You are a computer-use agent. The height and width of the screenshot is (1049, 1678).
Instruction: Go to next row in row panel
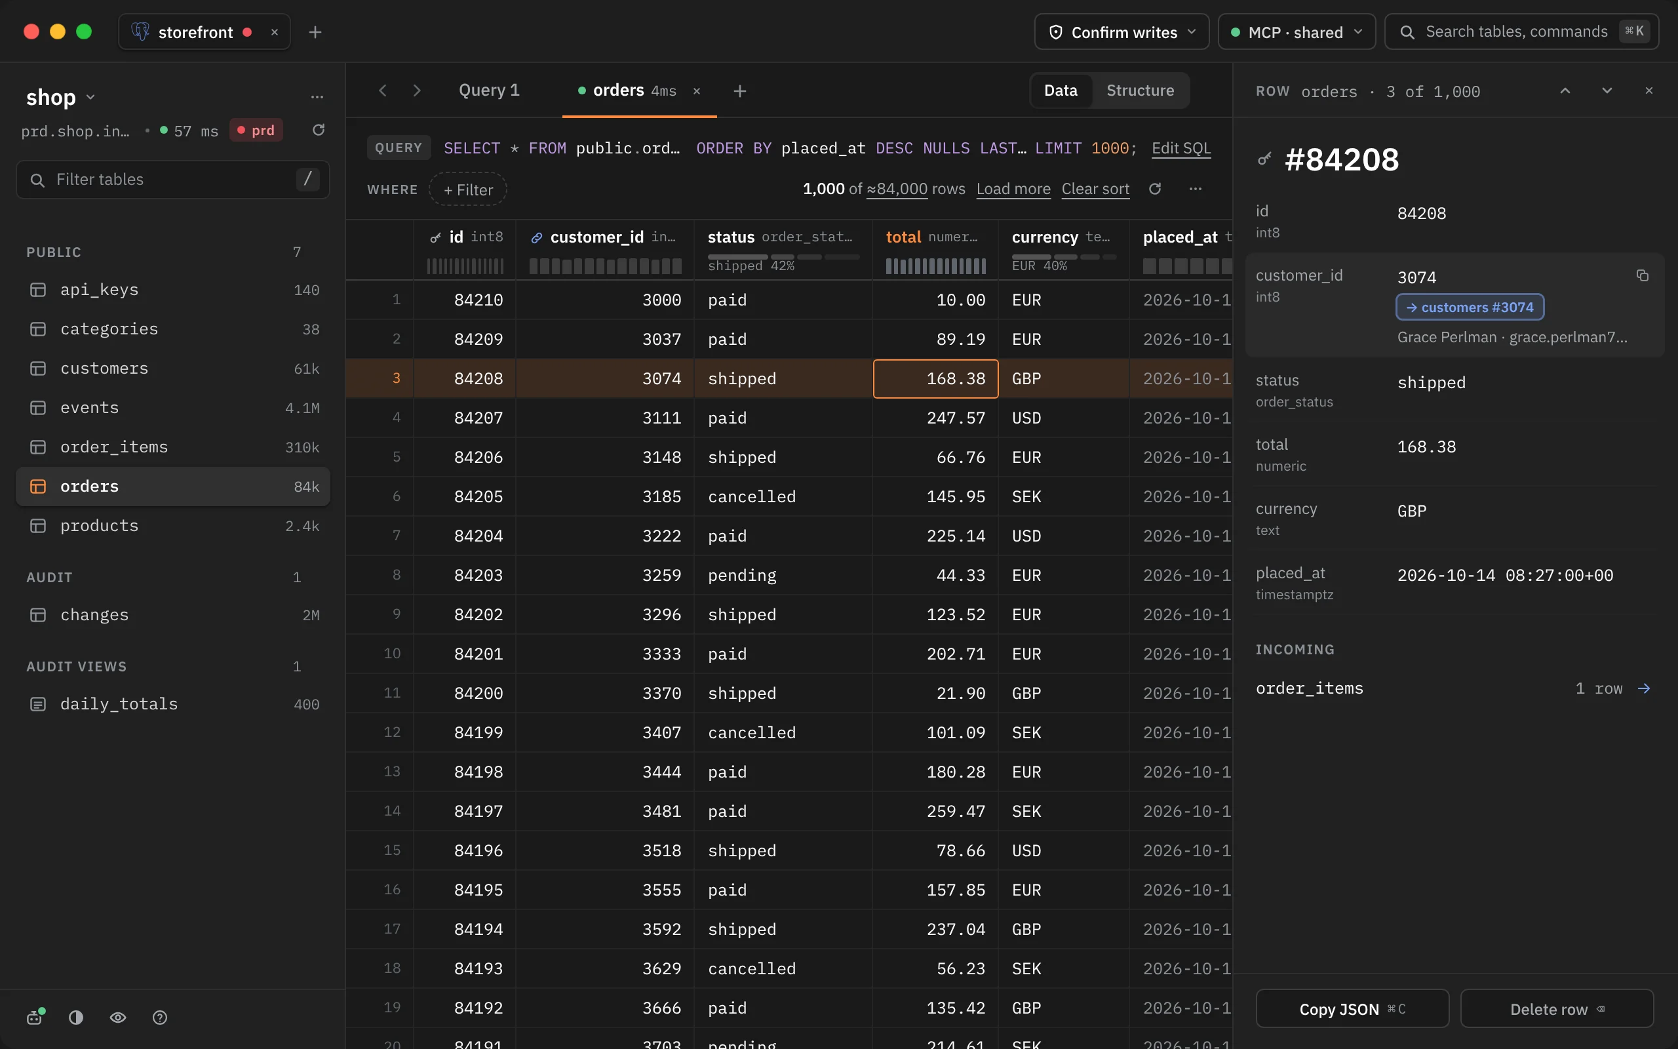point(1607,91)
